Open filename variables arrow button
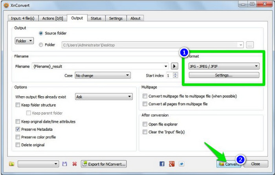Image resolution: width=275 pixels, height=175 pixels. [x=174, y=66]
